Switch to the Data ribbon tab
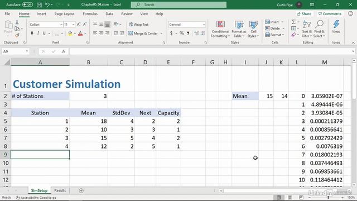 tap(109, 13)
